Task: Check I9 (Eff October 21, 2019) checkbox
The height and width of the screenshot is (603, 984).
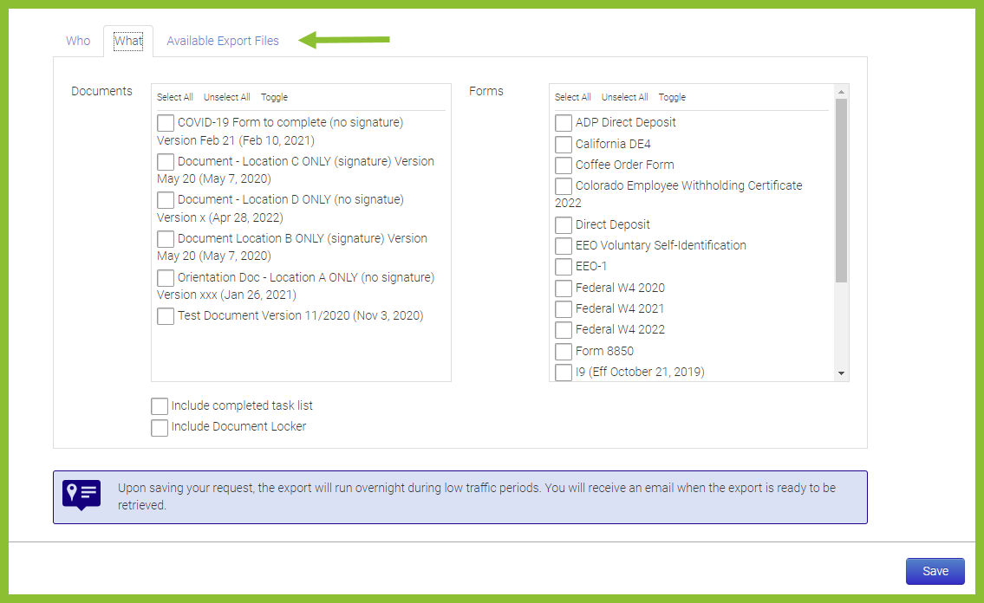Action: 564,373
